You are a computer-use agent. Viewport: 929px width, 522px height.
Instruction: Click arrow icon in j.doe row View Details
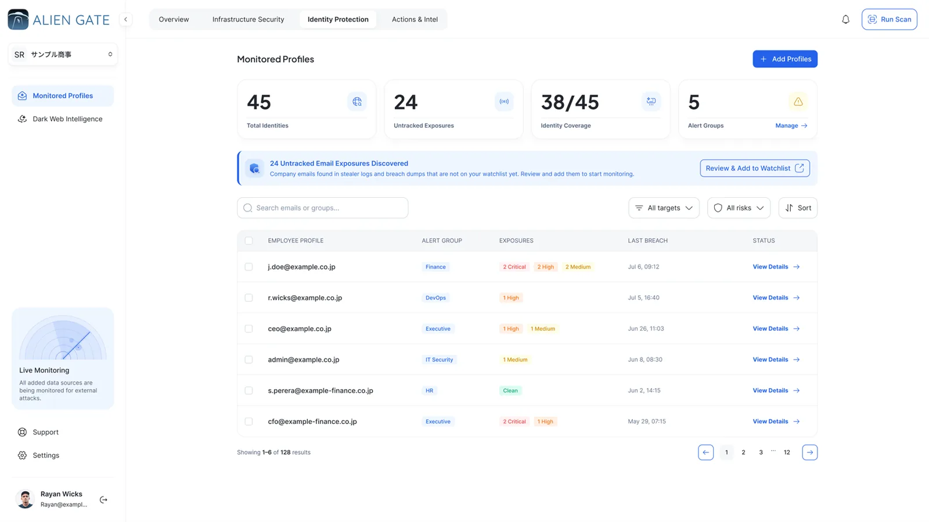coord(797,267)
